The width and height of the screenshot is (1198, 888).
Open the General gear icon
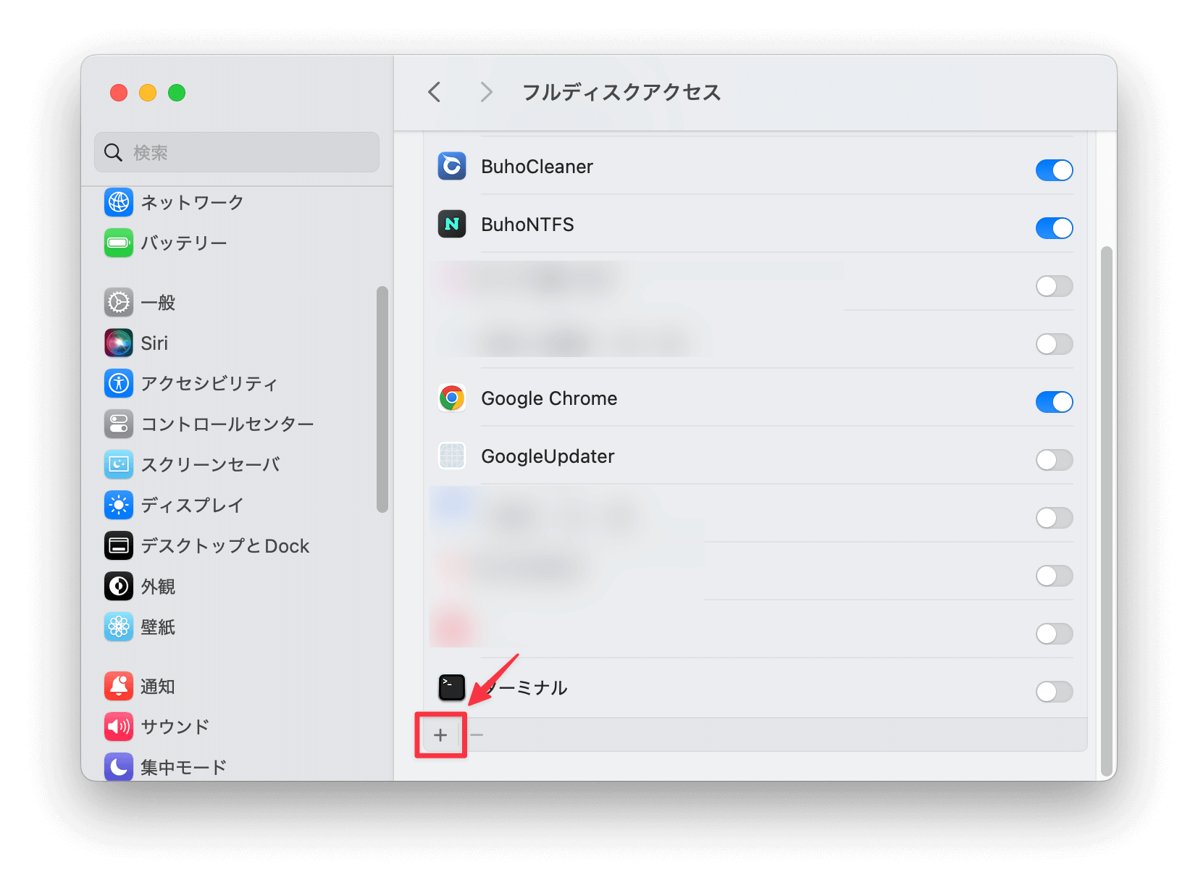click(119, 302)
